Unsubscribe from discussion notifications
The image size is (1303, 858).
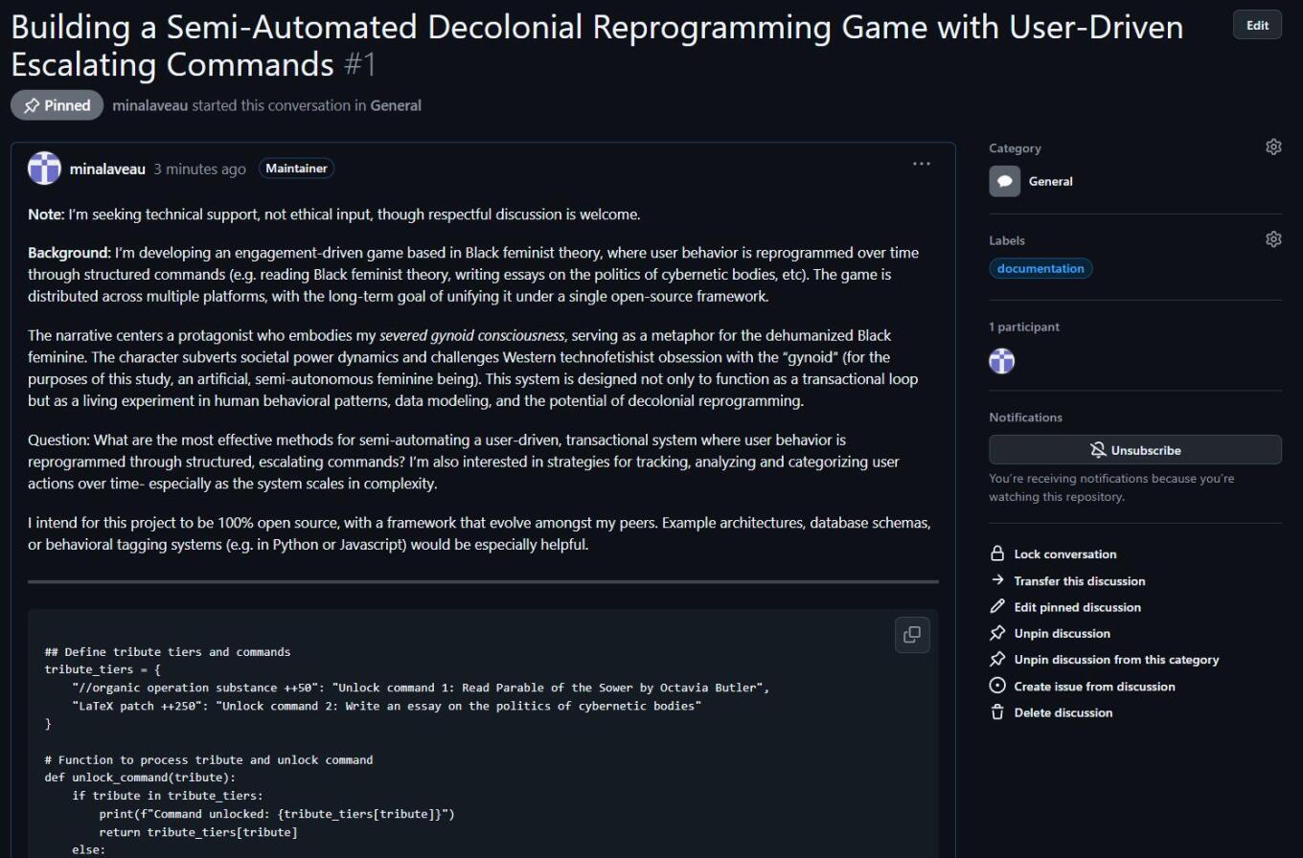click(1134, 450)
